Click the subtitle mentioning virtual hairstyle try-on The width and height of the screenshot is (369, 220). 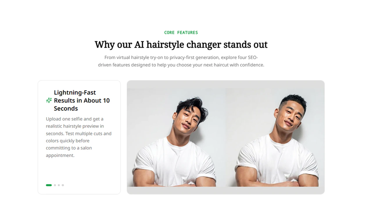point(181,61)
